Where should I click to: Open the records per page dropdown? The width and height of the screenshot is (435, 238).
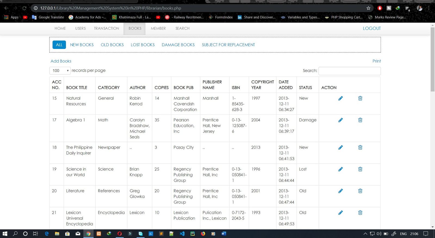coord(60,71)
